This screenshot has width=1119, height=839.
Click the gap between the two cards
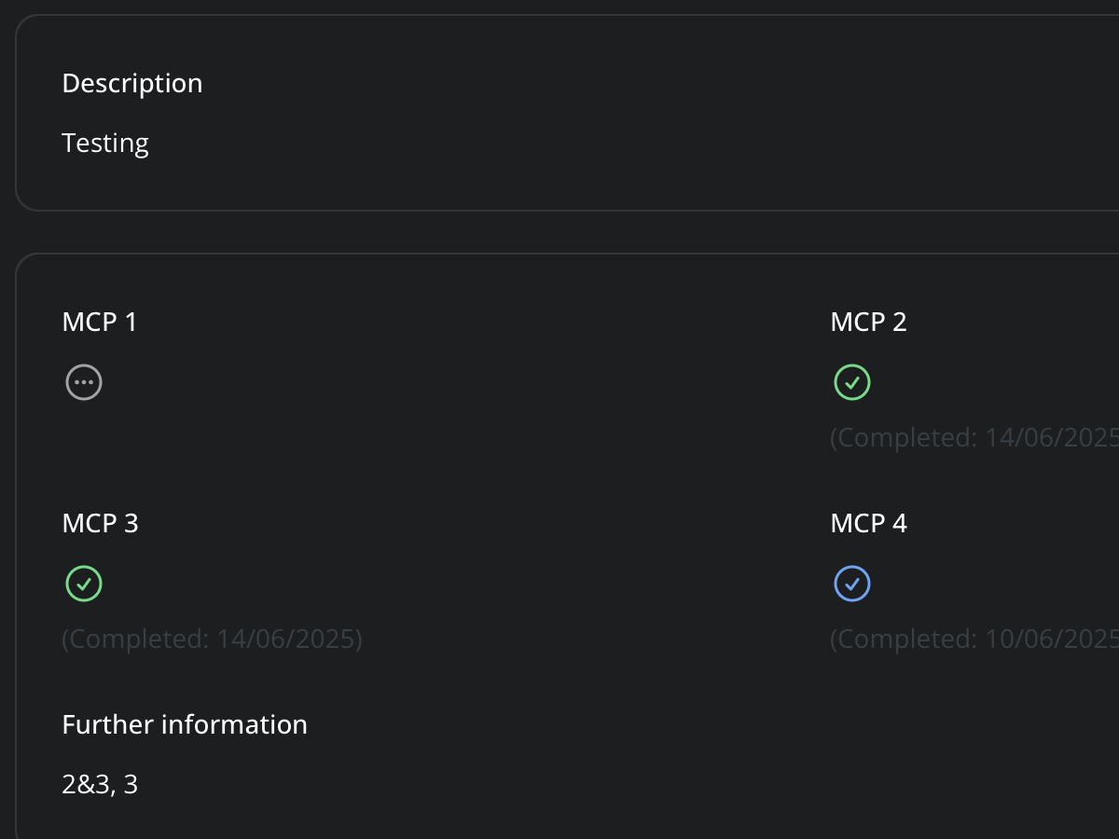[559, 232]
